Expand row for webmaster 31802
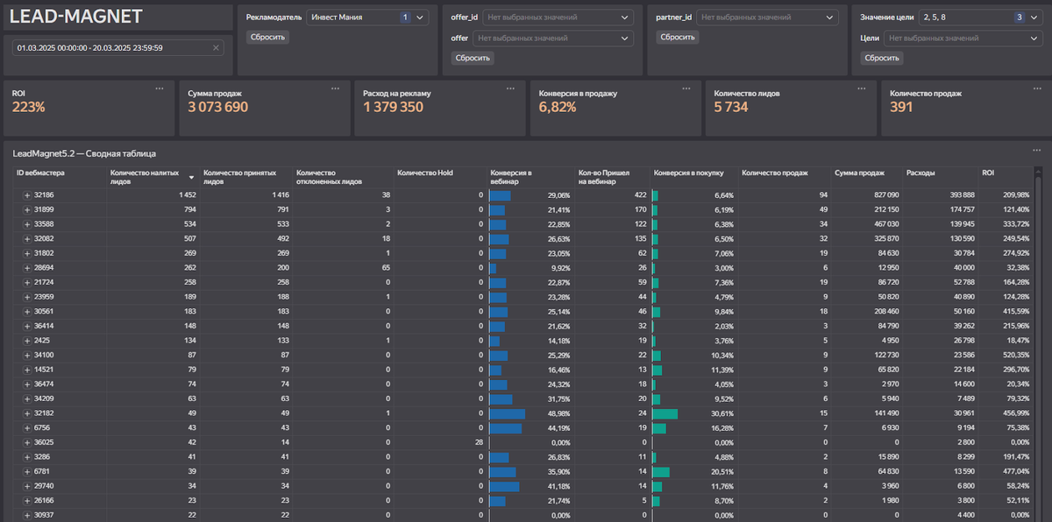The height and width of the screenshot is (522, 1052). [26, 253]
